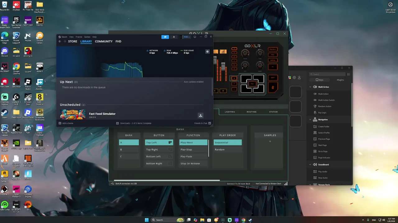The image size is (398, 223).
Task: Click GoXLR cough mute microphone button
Action: [x=273, y=87]
